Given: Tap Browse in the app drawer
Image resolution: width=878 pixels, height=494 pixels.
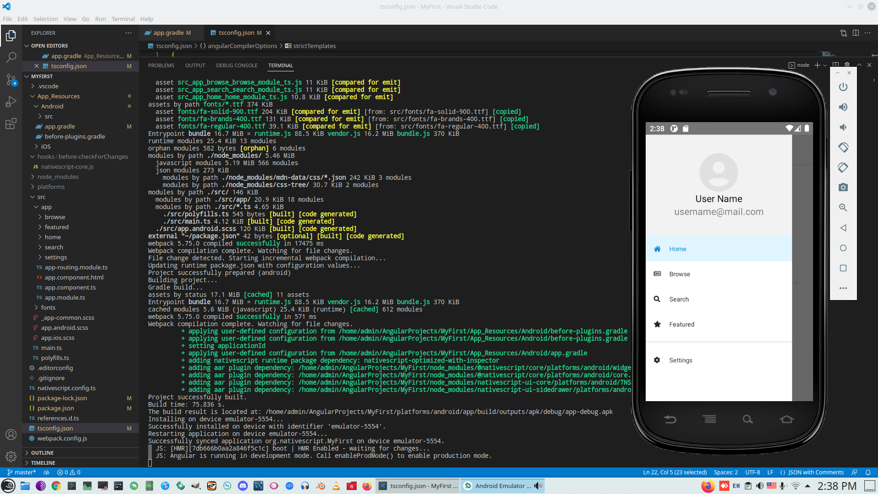Looking at the screenshot, I should [680, 274].
